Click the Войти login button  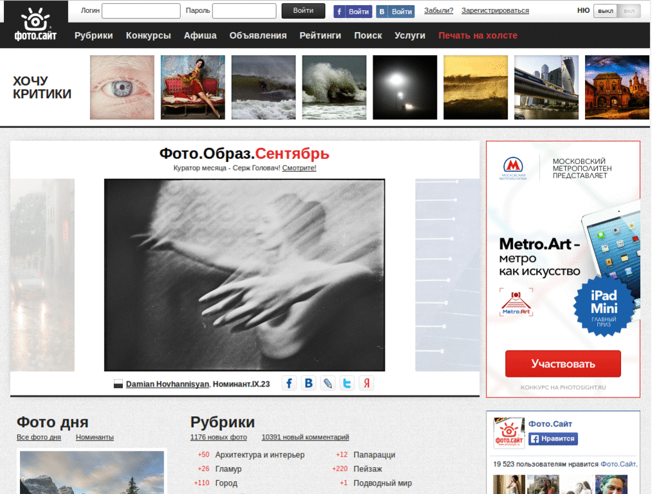(303, 11)
